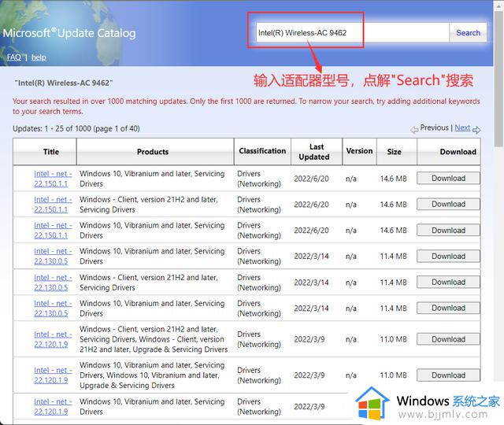Viewport: 504px width, 425px height.
Task: Download the 22.150.1.1 Windows - Client driver
Action: [x=448, y=205]
